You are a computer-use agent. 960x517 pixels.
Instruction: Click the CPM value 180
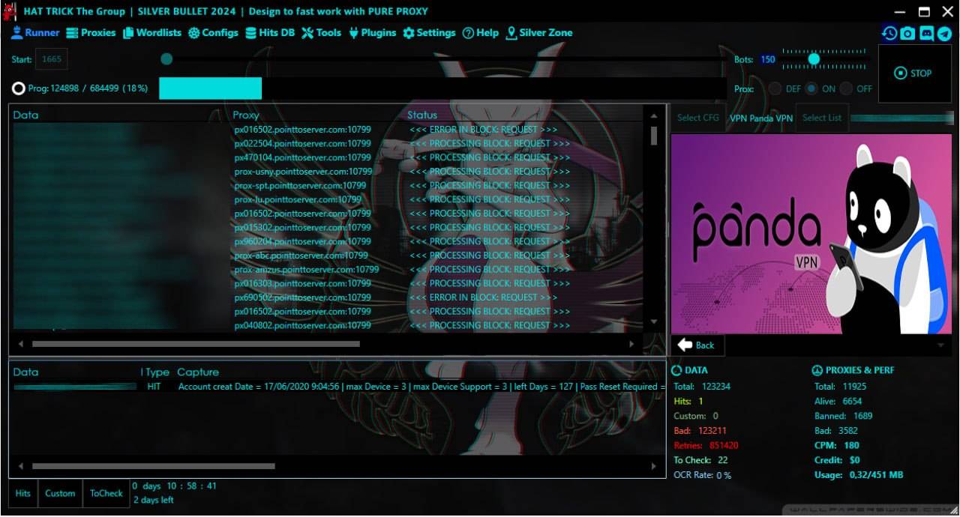851,445
